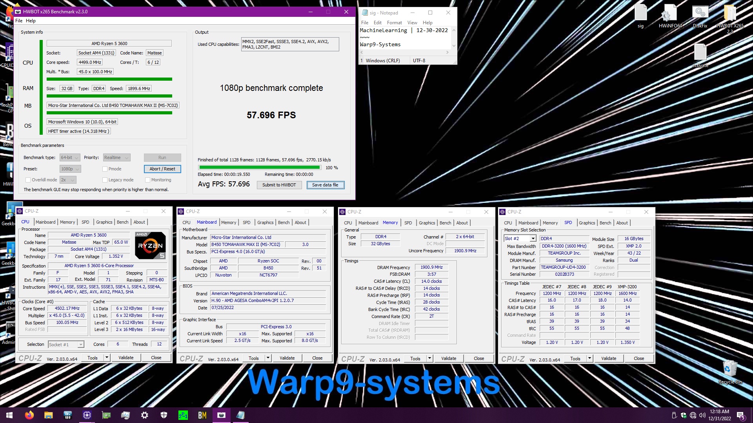Click the 57.696 FPS result text
Image resolution: width=753 pixels, height=423 pixels.
[x=271, y=115]
